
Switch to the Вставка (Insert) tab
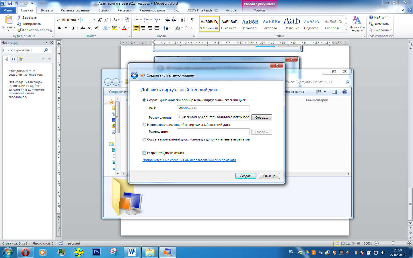coord(47,10)
